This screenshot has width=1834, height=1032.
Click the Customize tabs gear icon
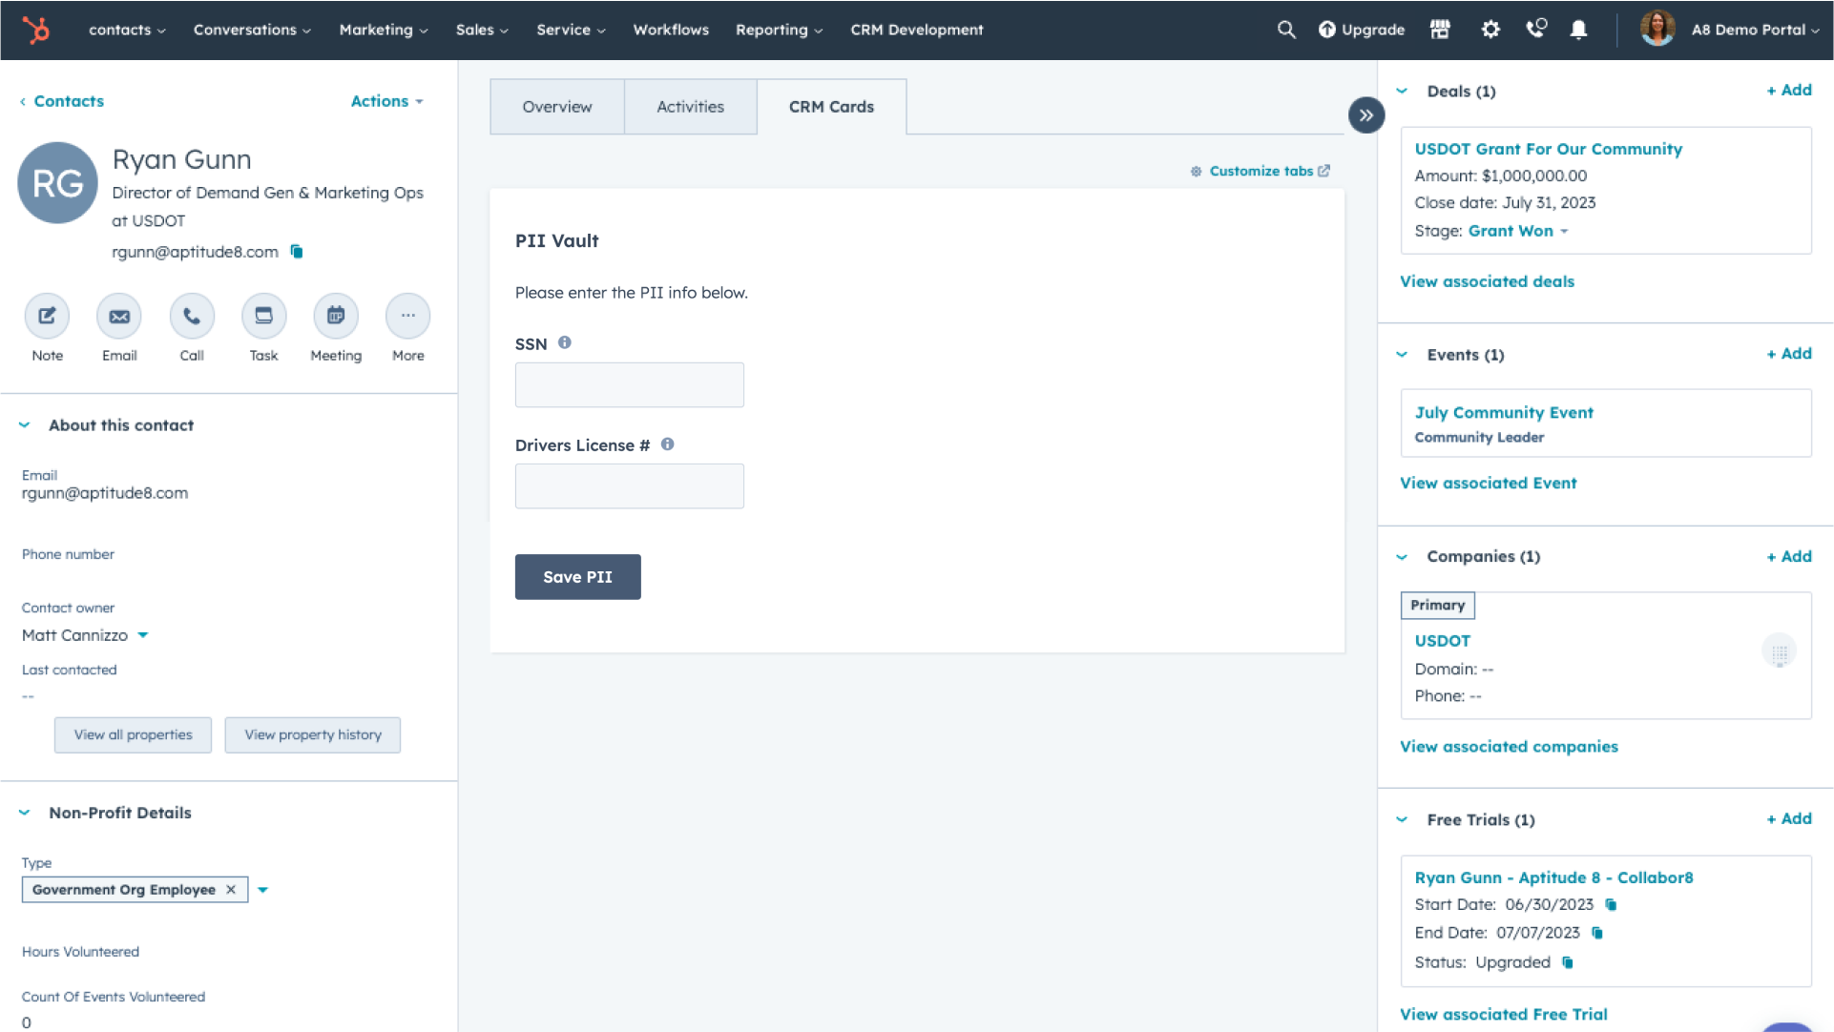click(x=1196, y=172)
